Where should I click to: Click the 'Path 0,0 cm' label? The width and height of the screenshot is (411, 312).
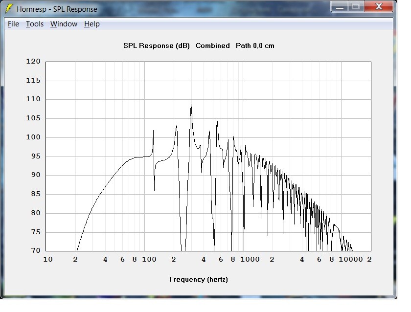(255, 45)
